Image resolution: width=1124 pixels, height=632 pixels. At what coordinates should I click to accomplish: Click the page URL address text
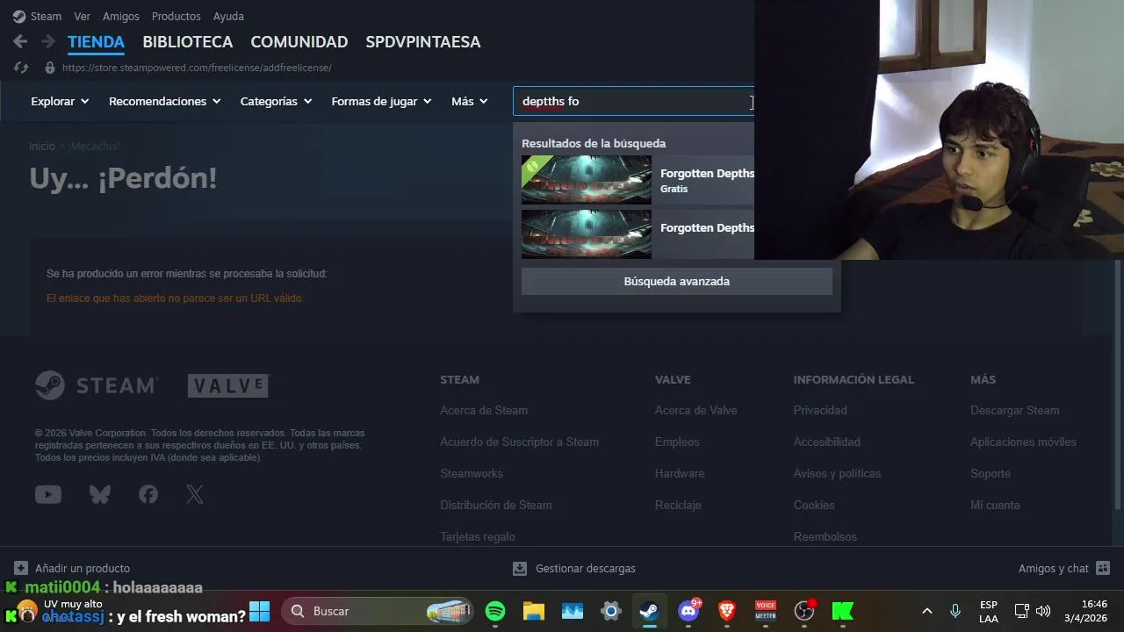point(197,68)
